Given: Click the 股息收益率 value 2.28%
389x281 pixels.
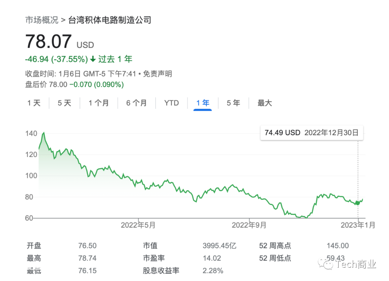Looking at the screenshot, I should click(x=213, y=271).
